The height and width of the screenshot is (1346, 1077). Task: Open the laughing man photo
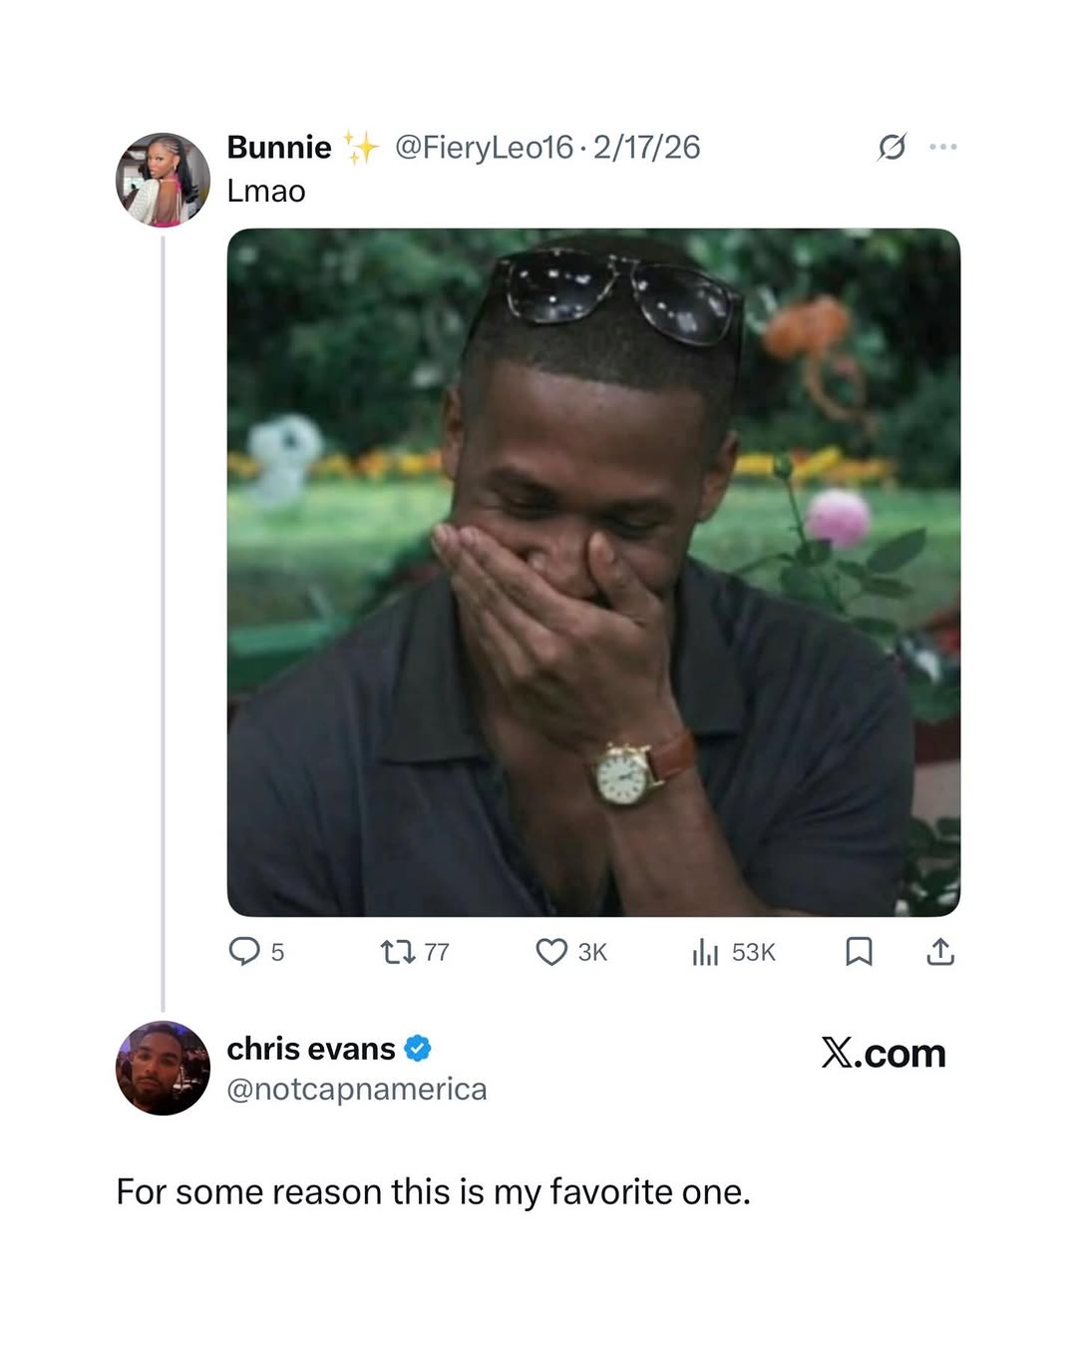[x=593, y=572]
